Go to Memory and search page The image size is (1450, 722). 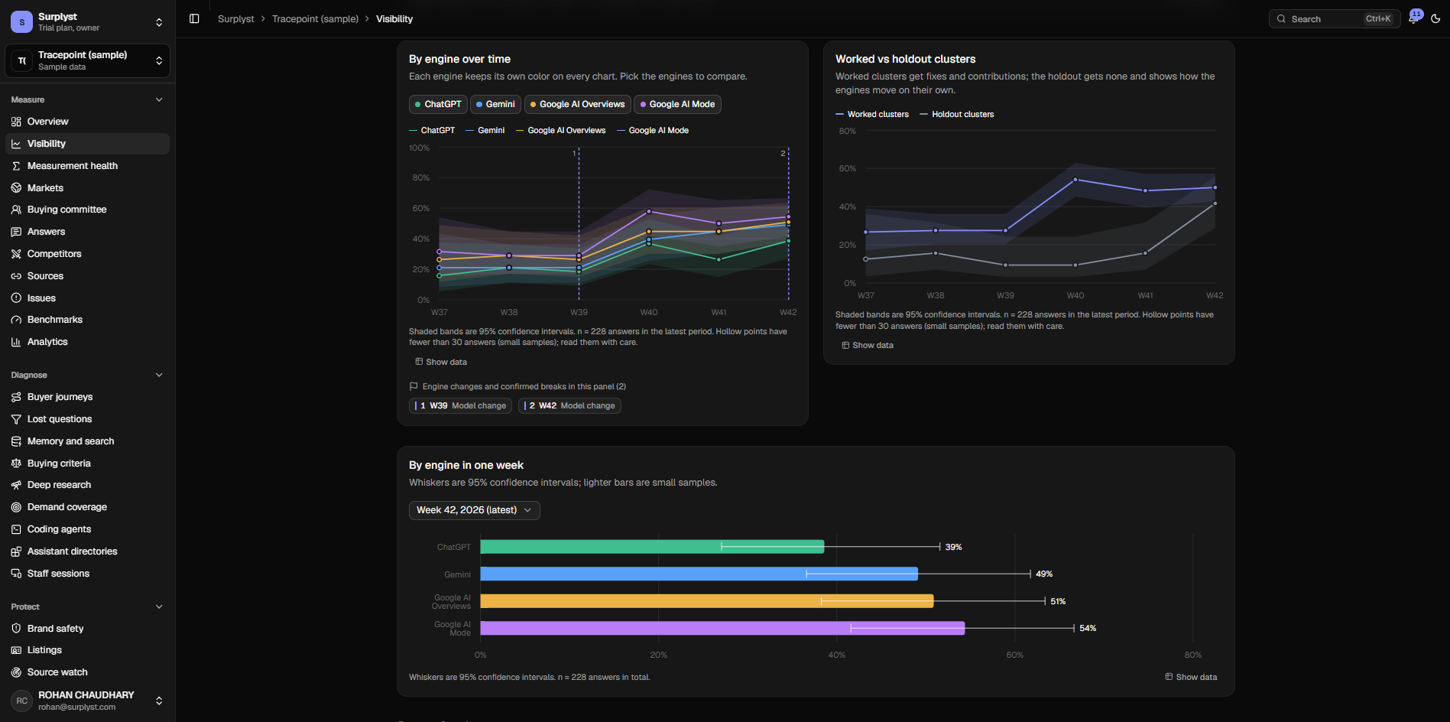coord(87,441)
